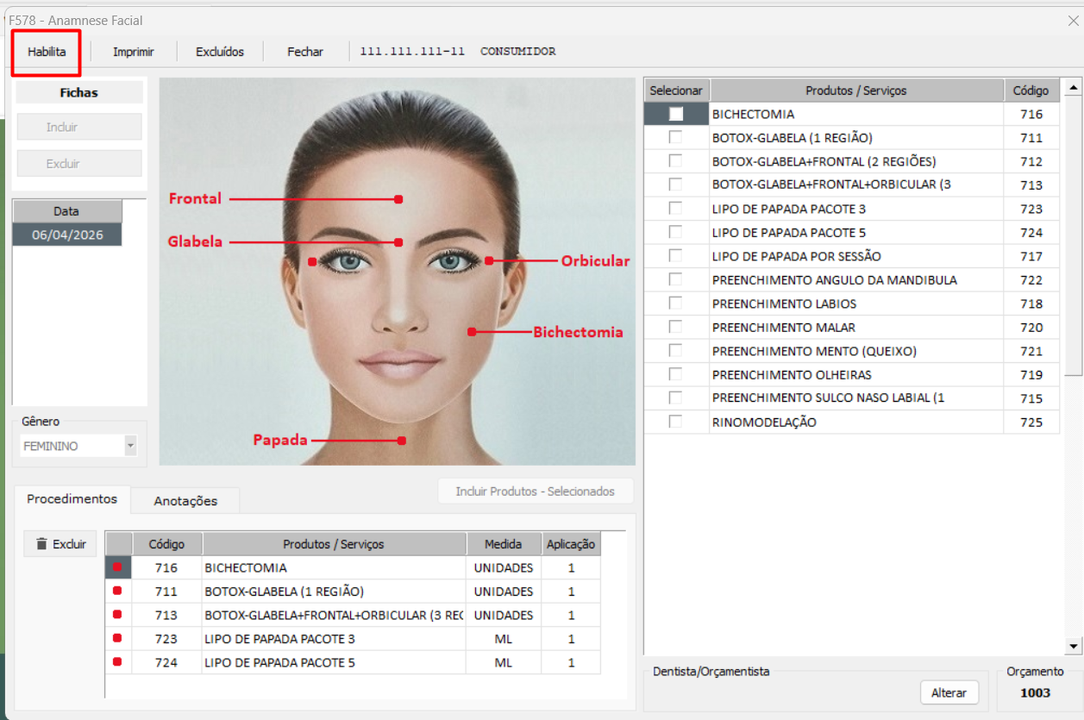Check RINOMODELAÇÃO checkbox
Viewport: 1084px width, 720px height.
tap(675, 422)
